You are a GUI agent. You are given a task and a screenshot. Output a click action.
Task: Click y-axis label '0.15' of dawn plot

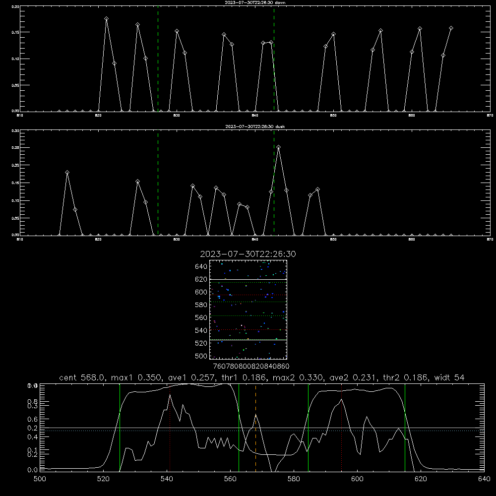point(15,32)
